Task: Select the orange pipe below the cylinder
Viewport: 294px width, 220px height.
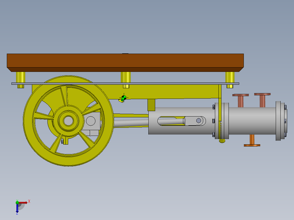Action: click(x=252, y=140)
